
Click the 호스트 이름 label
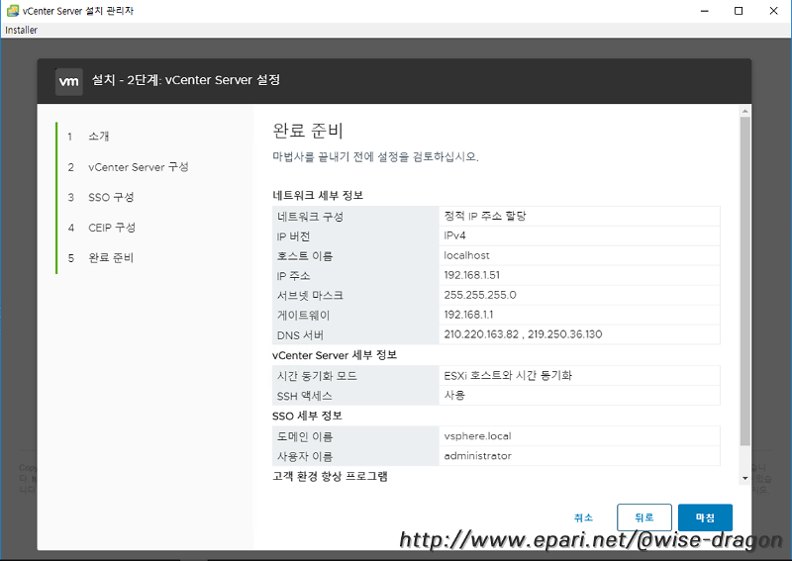(x=305, y=256)
